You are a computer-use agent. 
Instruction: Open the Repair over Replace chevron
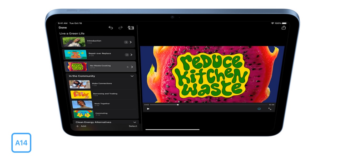(x=131, y=55)
